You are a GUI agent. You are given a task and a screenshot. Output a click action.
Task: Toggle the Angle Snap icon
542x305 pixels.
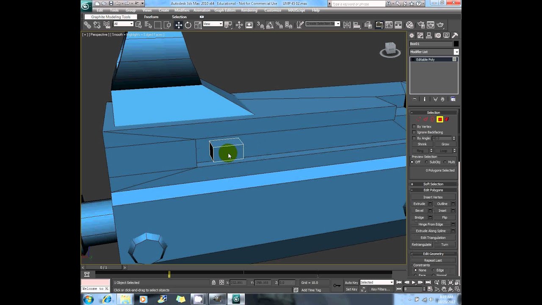(x=269, y=25)
